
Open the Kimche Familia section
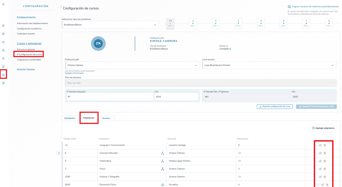(x=26, y=69)
